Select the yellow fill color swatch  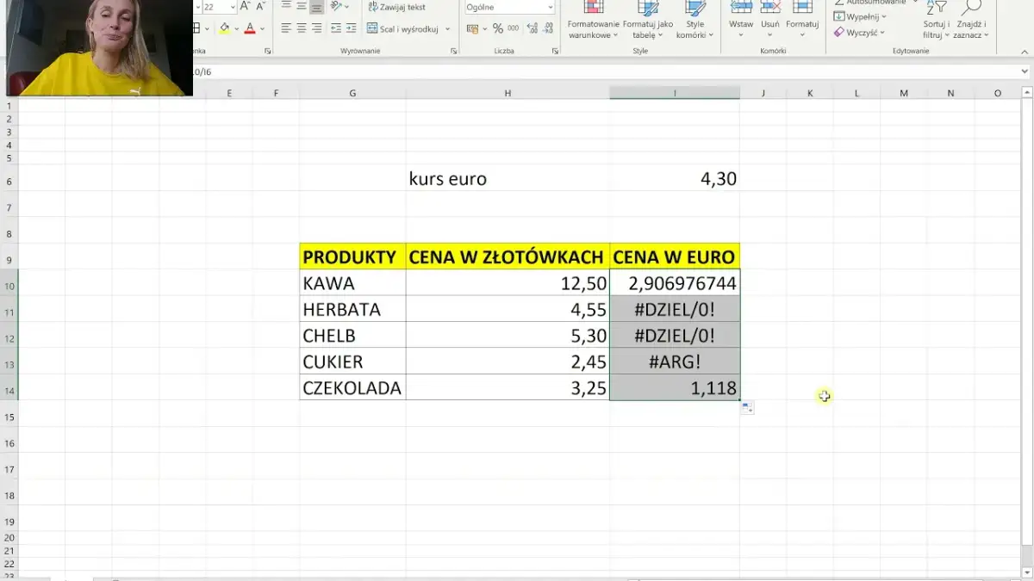point(225,28)
